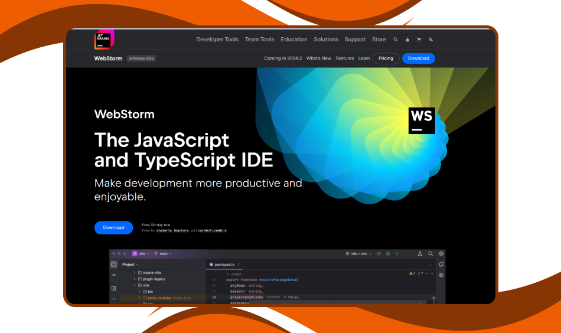Click the green checkmark indicator showing 7
This screenshot has width=561, height=333.
420,273
